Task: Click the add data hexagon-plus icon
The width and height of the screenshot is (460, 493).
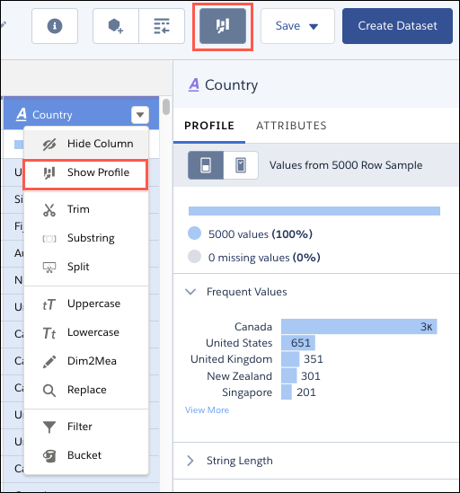Action: (116, 26)
